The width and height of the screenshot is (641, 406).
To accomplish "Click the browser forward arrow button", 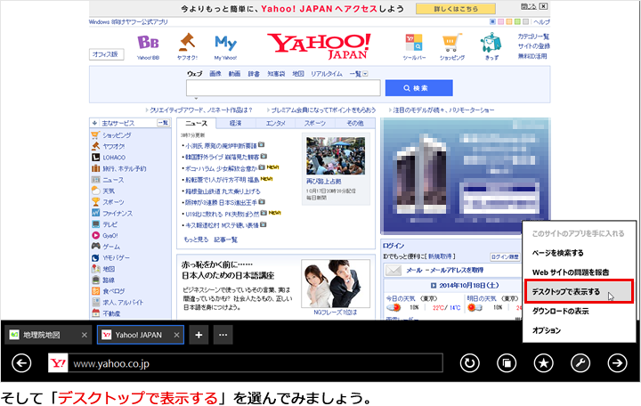I will 617,363.
